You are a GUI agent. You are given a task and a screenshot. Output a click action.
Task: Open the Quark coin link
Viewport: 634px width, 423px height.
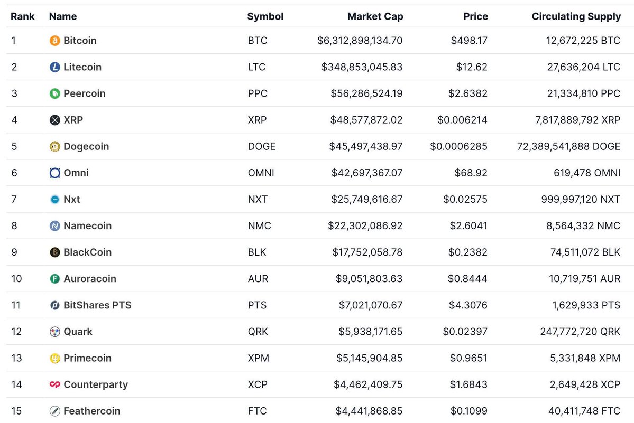[x=78, y=332]
